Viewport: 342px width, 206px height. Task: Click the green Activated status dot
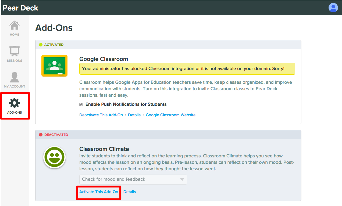coord(41,45)
